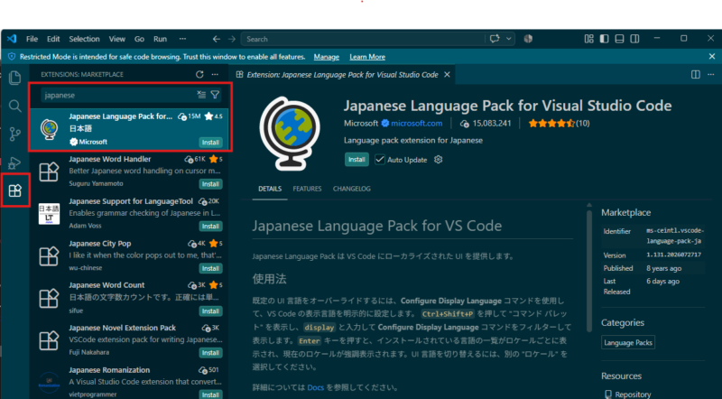Select the Japanese Language Pack editor tab
722x399 pixels.
point(342,75)
